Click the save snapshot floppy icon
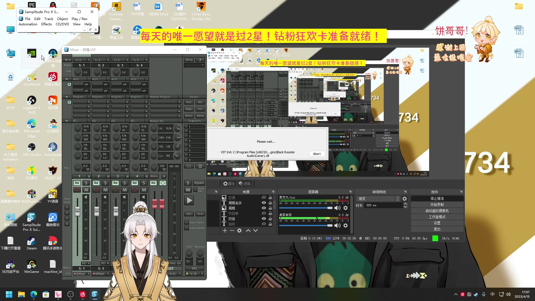Image resolution: width=535 pixels, height=301 pixels. click(200, 166)
